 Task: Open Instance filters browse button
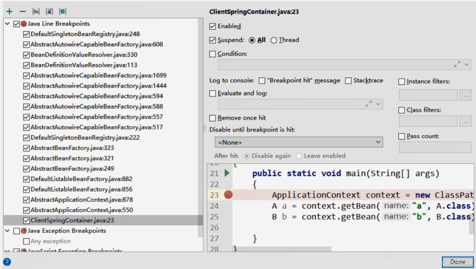[465, 95]
